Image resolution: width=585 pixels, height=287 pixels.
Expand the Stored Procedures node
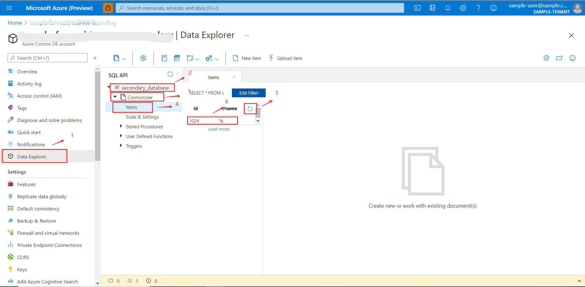click(121, 126)
